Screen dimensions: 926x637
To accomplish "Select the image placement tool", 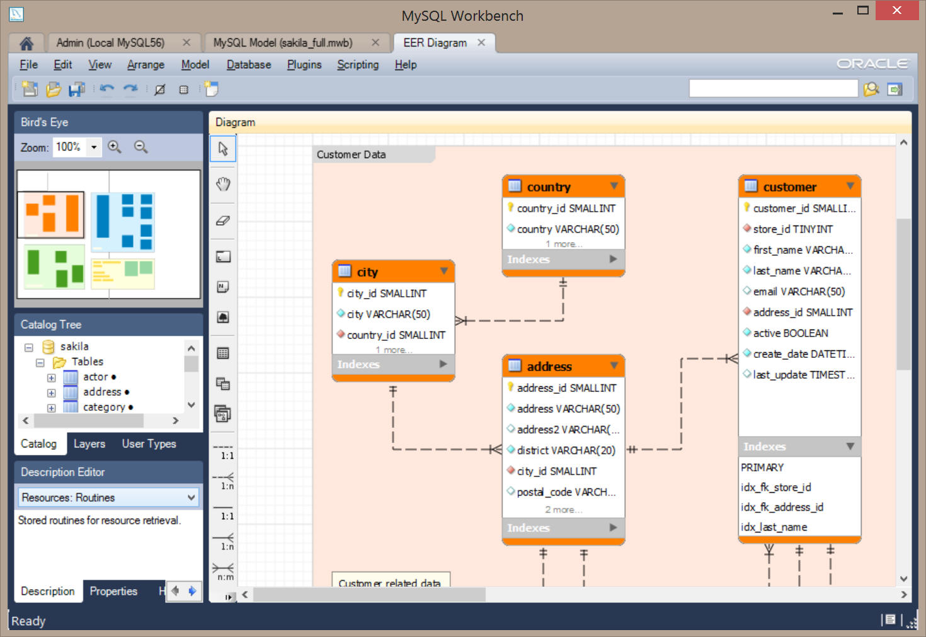I will tap(223, 317).
